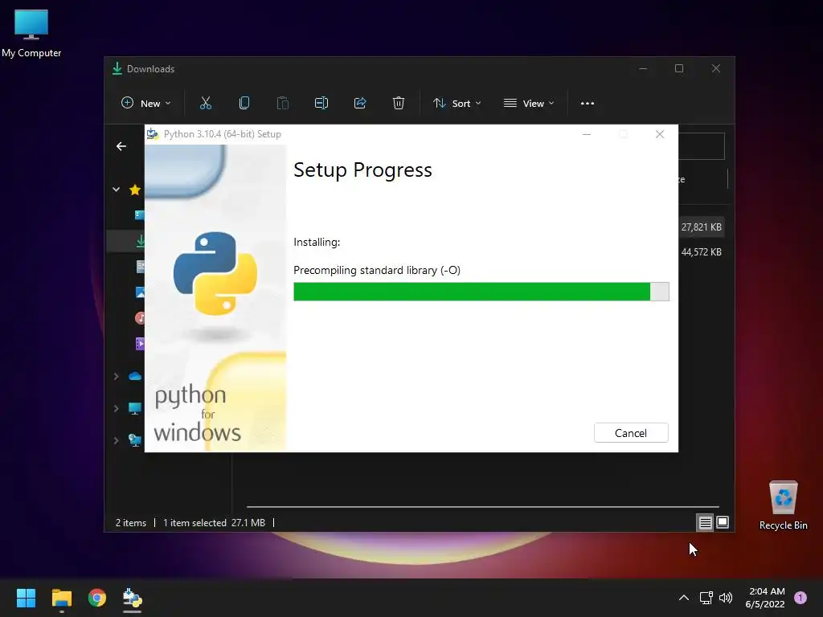The height and width of the screenshot is (617, 823).
Task: Select the Quick access star icon
Action: (135, 190)
